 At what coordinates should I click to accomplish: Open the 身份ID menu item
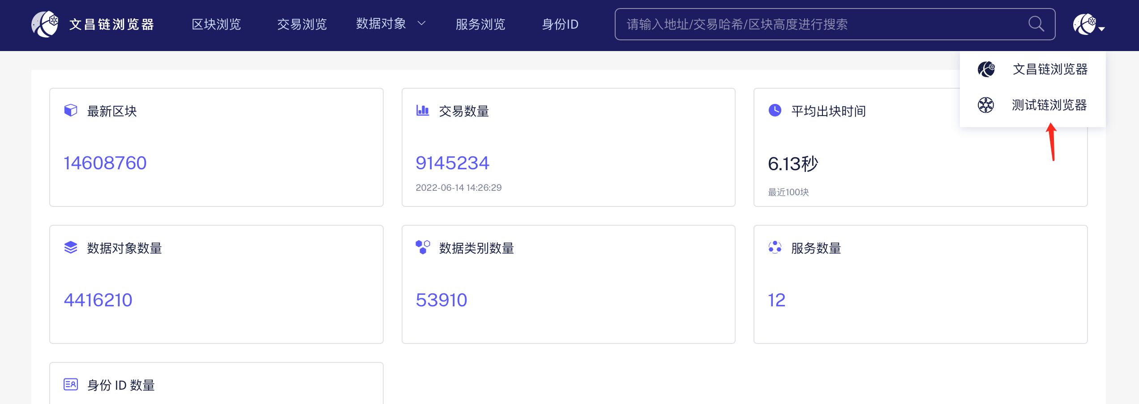560,24
